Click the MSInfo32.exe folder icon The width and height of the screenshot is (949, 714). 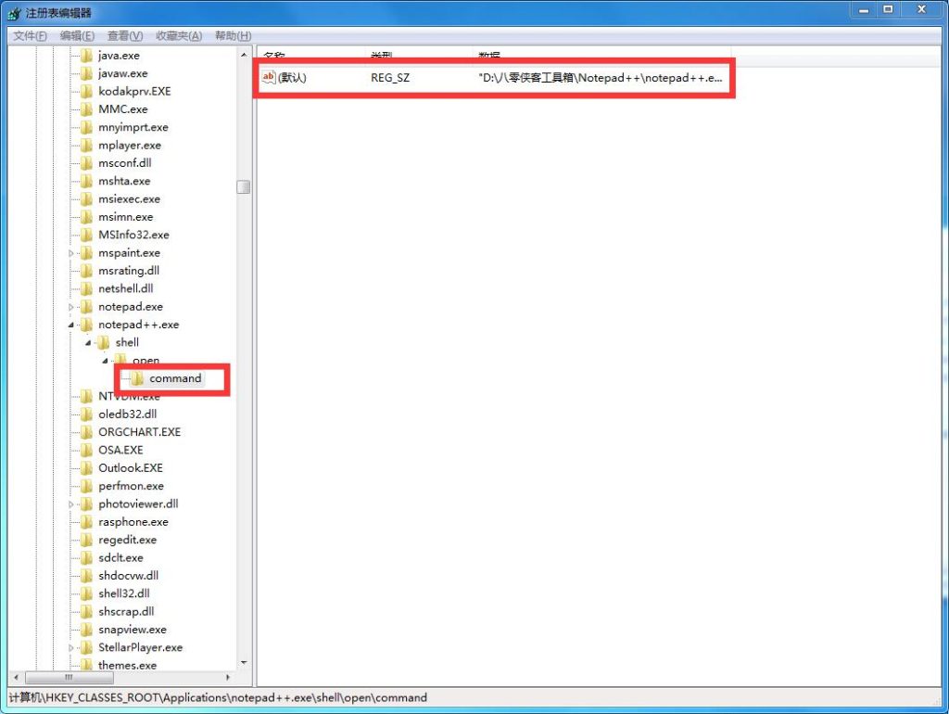coord(86,235)
